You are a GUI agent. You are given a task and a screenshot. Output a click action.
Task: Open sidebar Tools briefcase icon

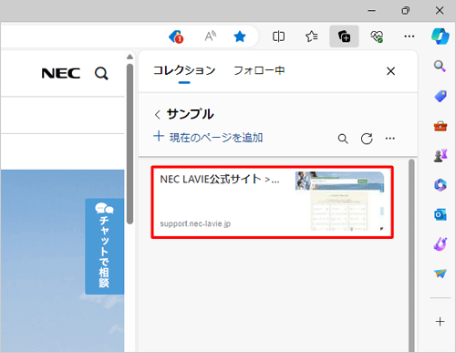tap(440, 126)
